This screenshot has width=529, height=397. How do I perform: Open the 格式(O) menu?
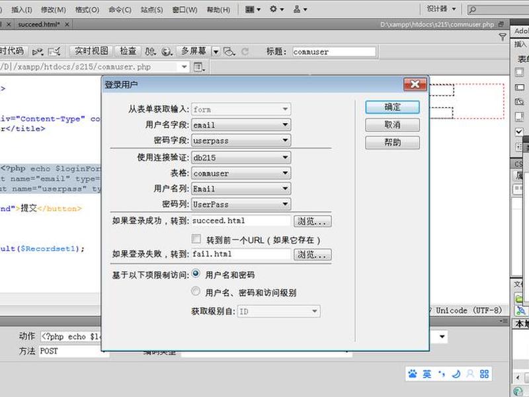[x=87, y=9]
